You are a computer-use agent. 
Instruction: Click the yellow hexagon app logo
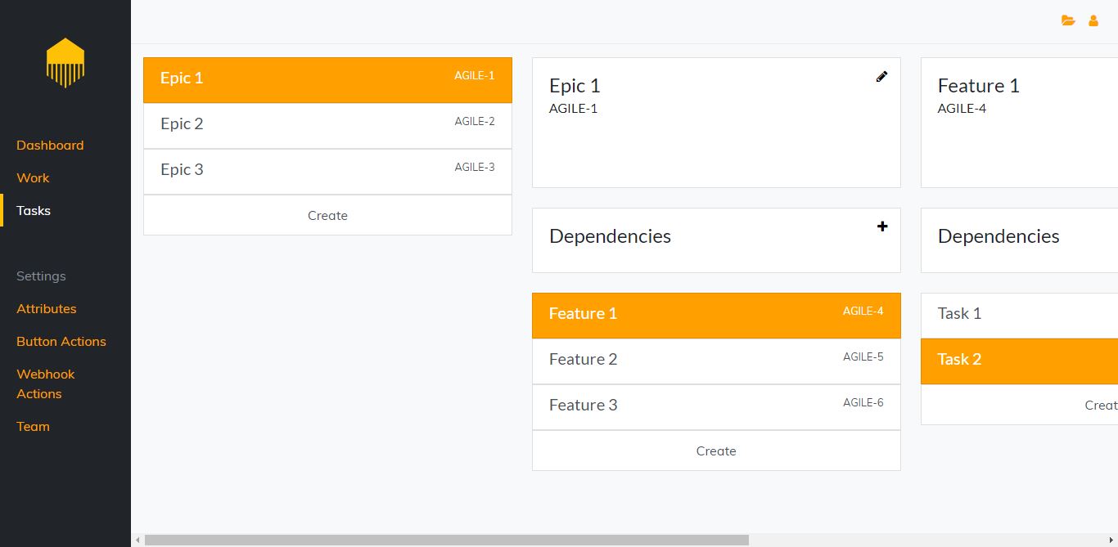pos(65,63)
